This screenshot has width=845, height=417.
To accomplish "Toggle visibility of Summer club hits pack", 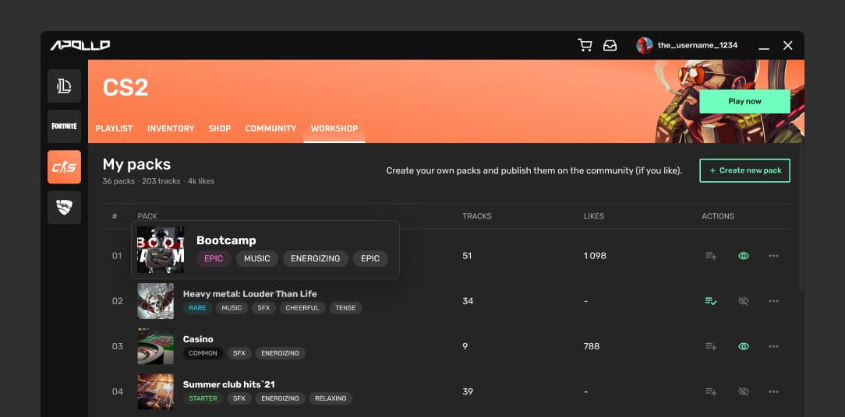I will [x=744, y=391].
